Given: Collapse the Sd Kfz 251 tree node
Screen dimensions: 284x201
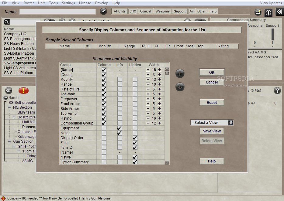Looking at the screenshot, I should click(14, 117).
